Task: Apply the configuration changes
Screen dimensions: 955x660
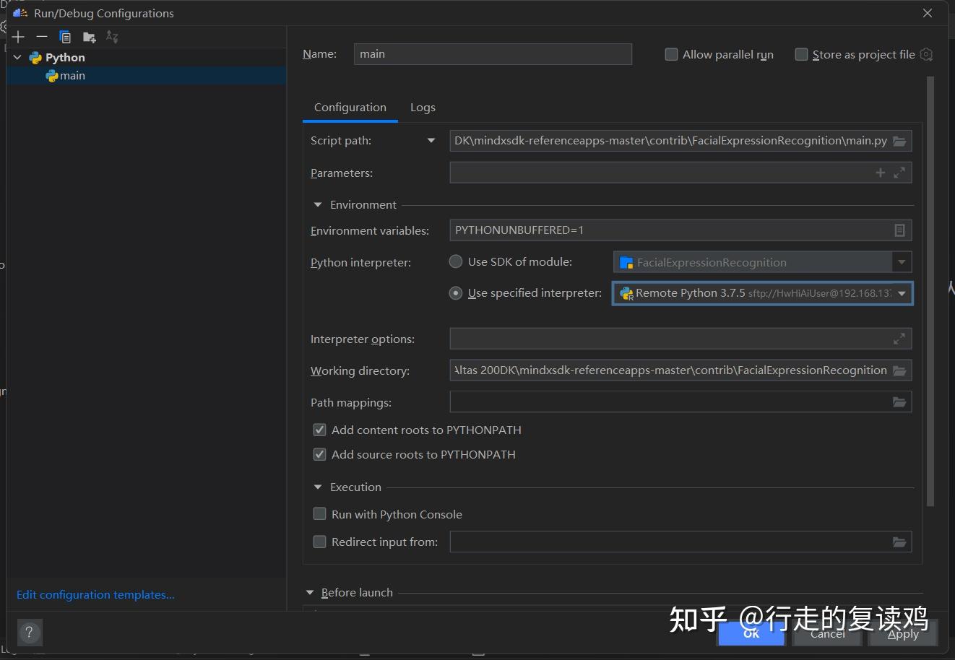Action: (903, 633)
